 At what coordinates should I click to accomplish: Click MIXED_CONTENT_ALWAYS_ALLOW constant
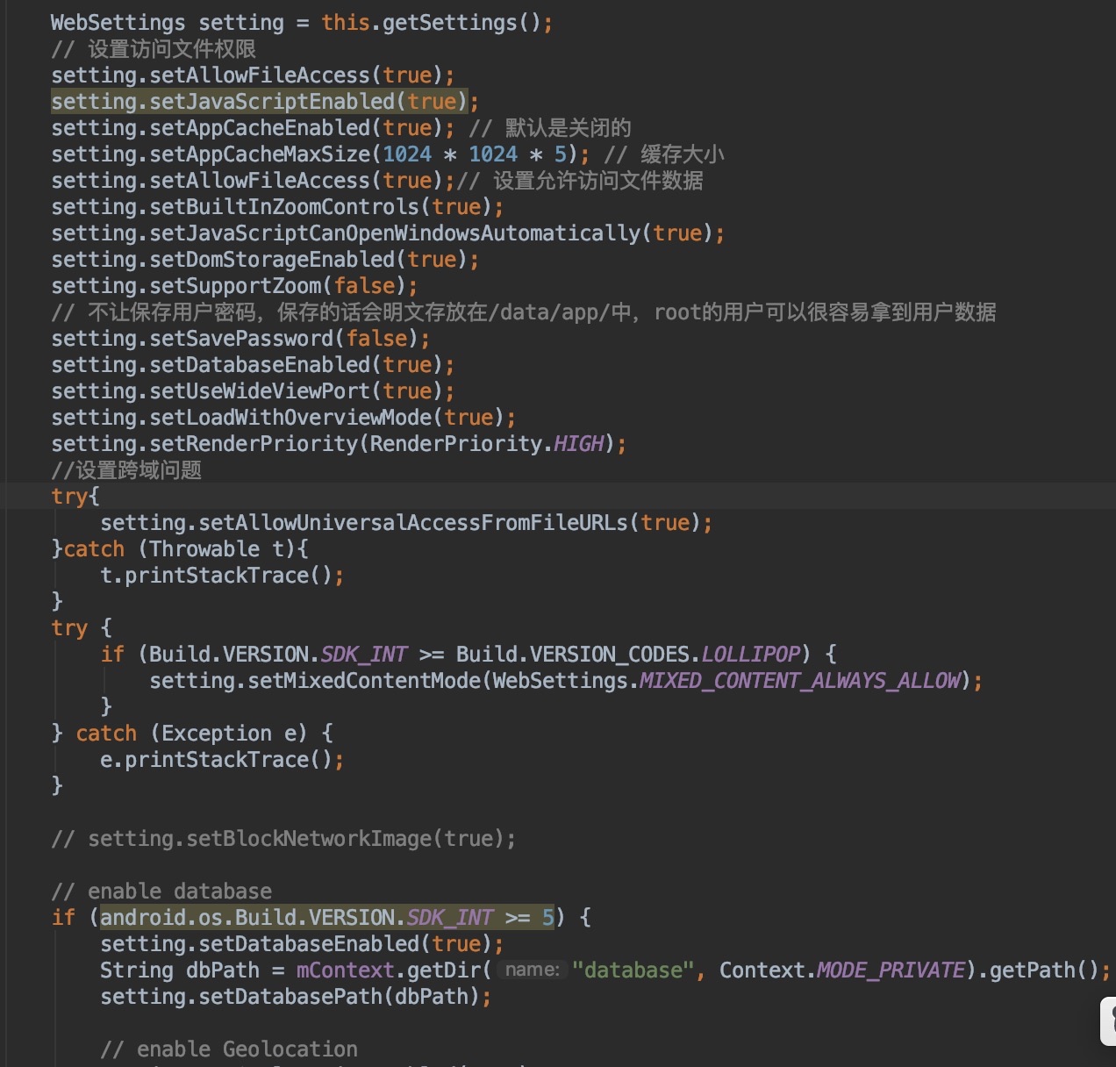(799, 681)
